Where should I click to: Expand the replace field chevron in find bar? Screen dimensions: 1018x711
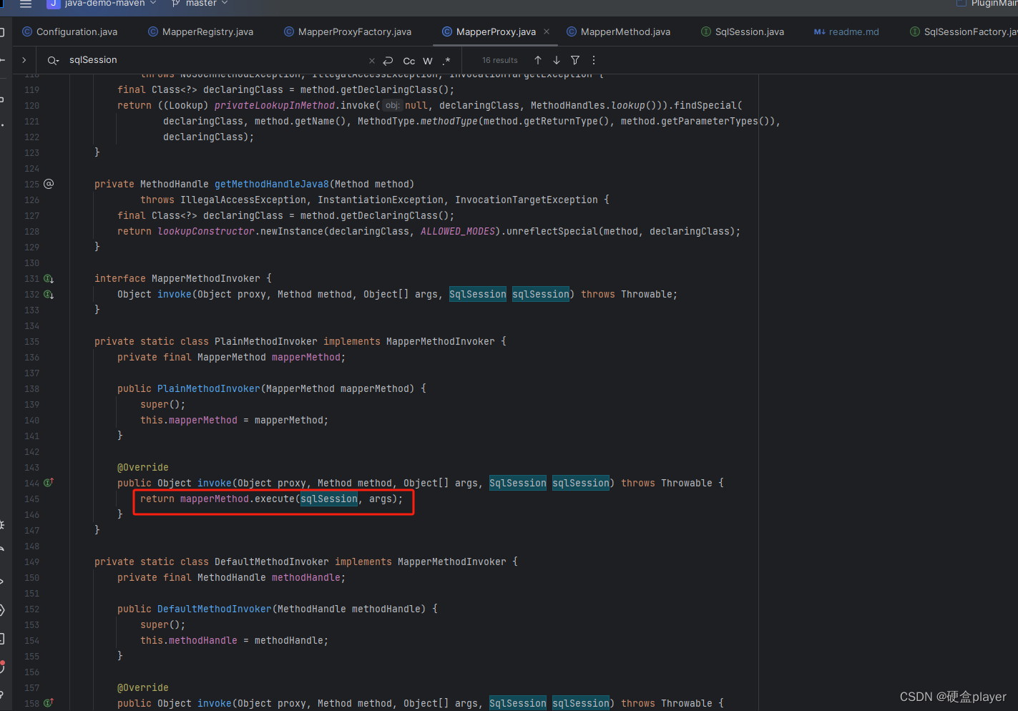pos(24,60)
